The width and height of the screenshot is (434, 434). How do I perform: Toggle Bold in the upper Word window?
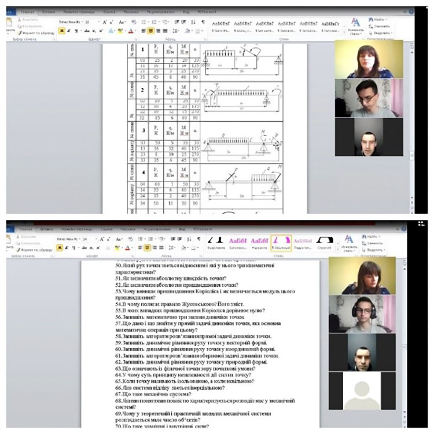click(x=60, y=31)
